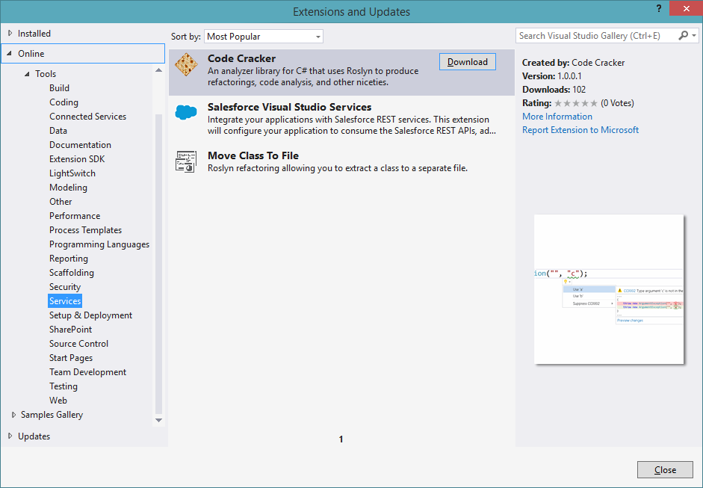Image resolution: width=703 pixels, height=488 pixels.
Task: Click the Move Class To File icon
Action: (186, 161)
